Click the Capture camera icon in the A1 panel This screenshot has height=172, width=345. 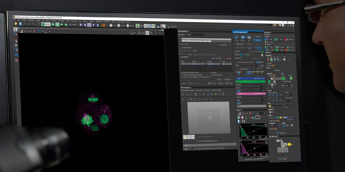(243, 38)
